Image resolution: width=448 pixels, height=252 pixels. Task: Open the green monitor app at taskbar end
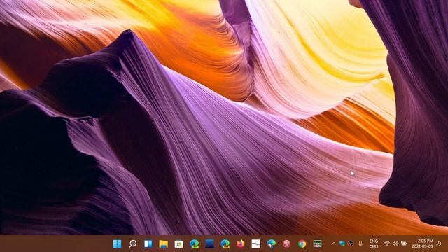pyautogui.click(x=317, y=244)
